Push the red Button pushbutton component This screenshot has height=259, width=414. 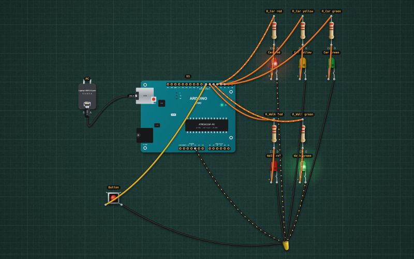(x=113, y=197)
